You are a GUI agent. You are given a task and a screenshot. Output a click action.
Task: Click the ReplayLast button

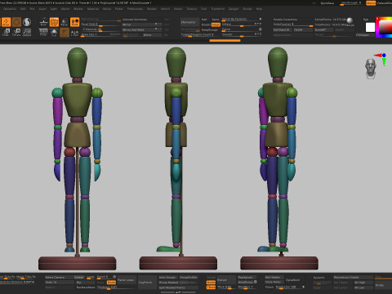247,278
